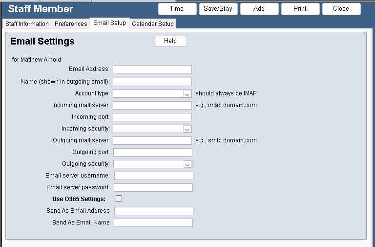This screenshot has width=375, height=247.
Task: Select the Calendar Setup tab
Action: pyautogui.click(x=152, y=24)
